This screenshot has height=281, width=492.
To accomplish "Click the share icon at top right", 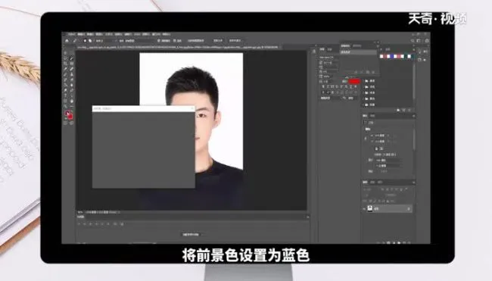I will tap(427, 41).
